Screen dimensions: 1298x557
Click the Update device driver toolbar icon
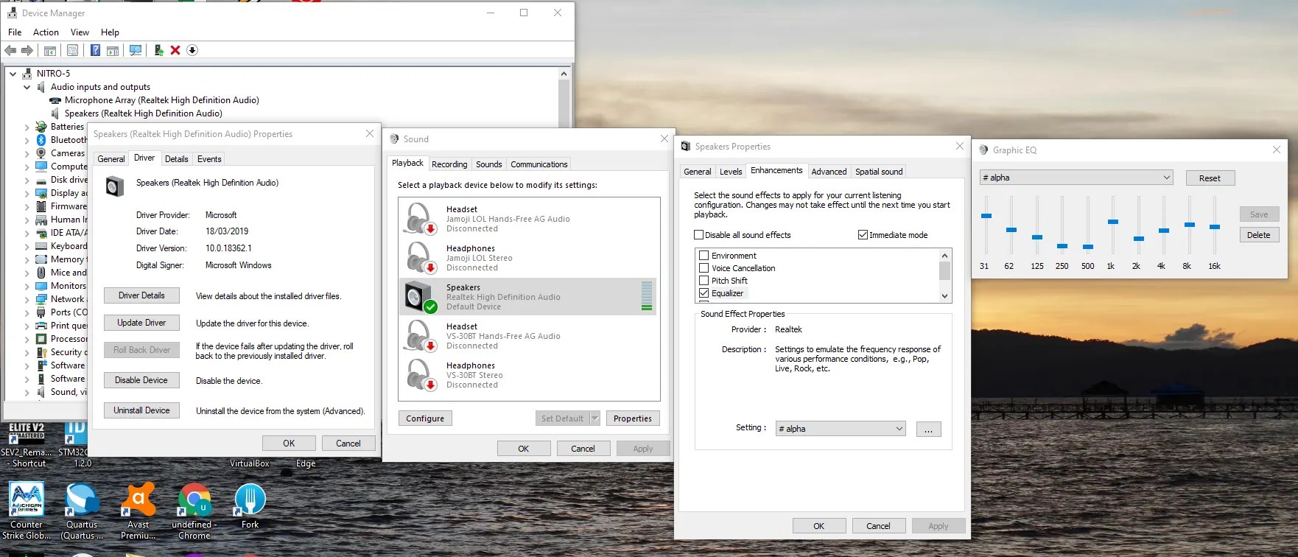(158, 50)
